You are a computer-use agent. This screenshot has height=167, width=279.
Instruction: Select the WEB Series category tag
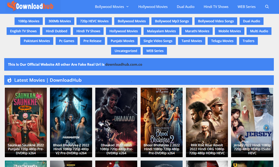pos(155,51)
